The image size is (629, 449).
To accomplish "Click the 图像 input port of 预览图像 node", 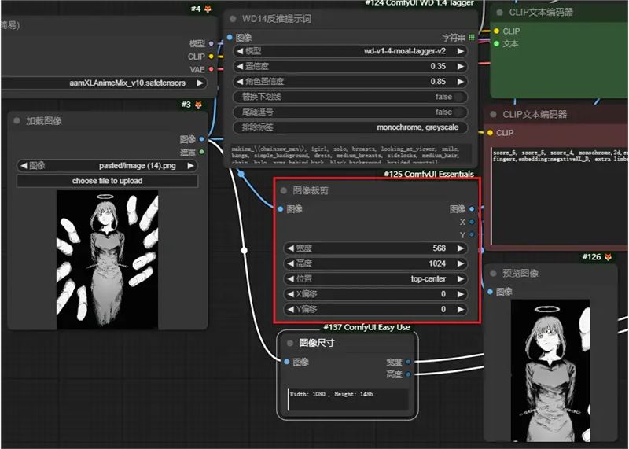I will [490, 291].
